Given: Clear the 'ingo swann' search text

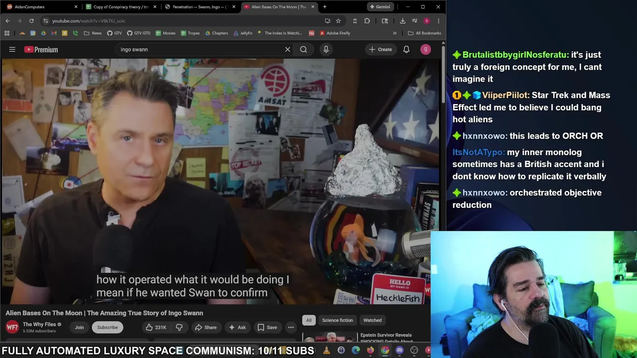Looking at the screenshot, I should pos(287,49).
